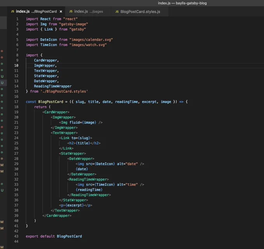The height and width of the screenshot is (249, 264).
Task: Click {readingTime} expression on line 34
Action: [89, 190]
